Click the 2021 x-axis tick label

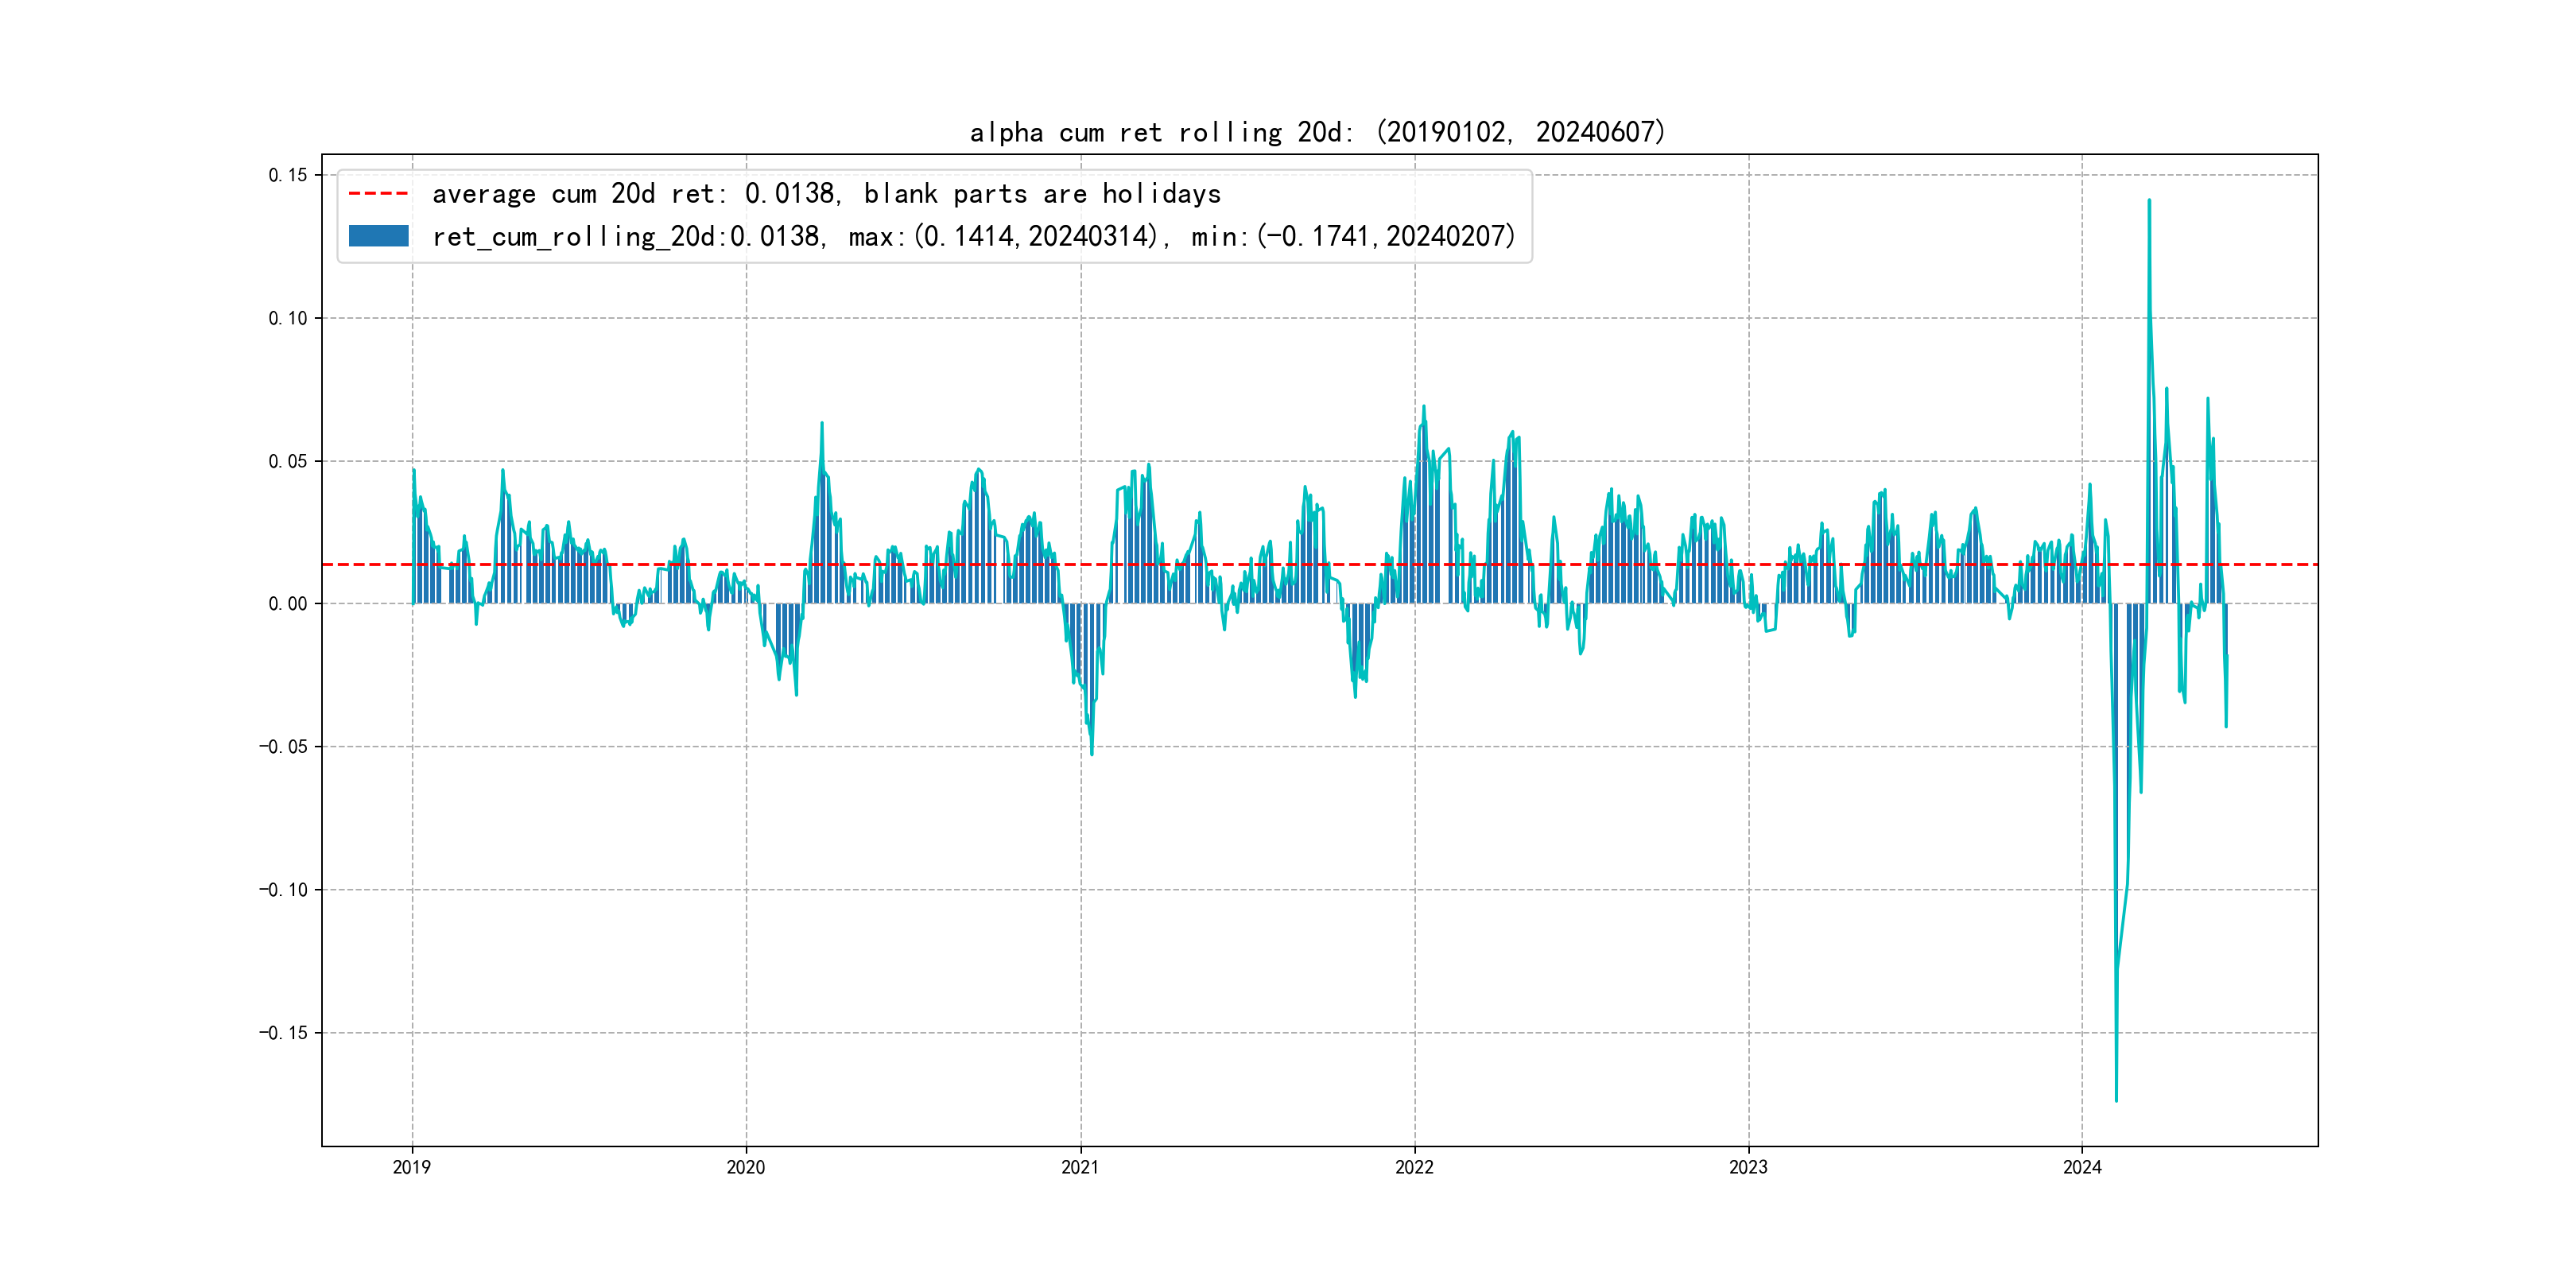coord(1080,1167)
